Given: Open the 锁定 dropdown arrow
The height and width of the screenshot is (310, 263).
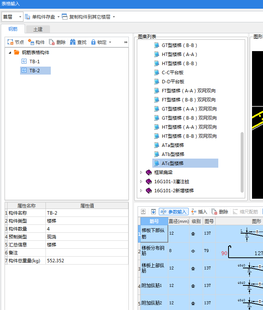Looking at the screenshot, I should (x=110, y=42).
